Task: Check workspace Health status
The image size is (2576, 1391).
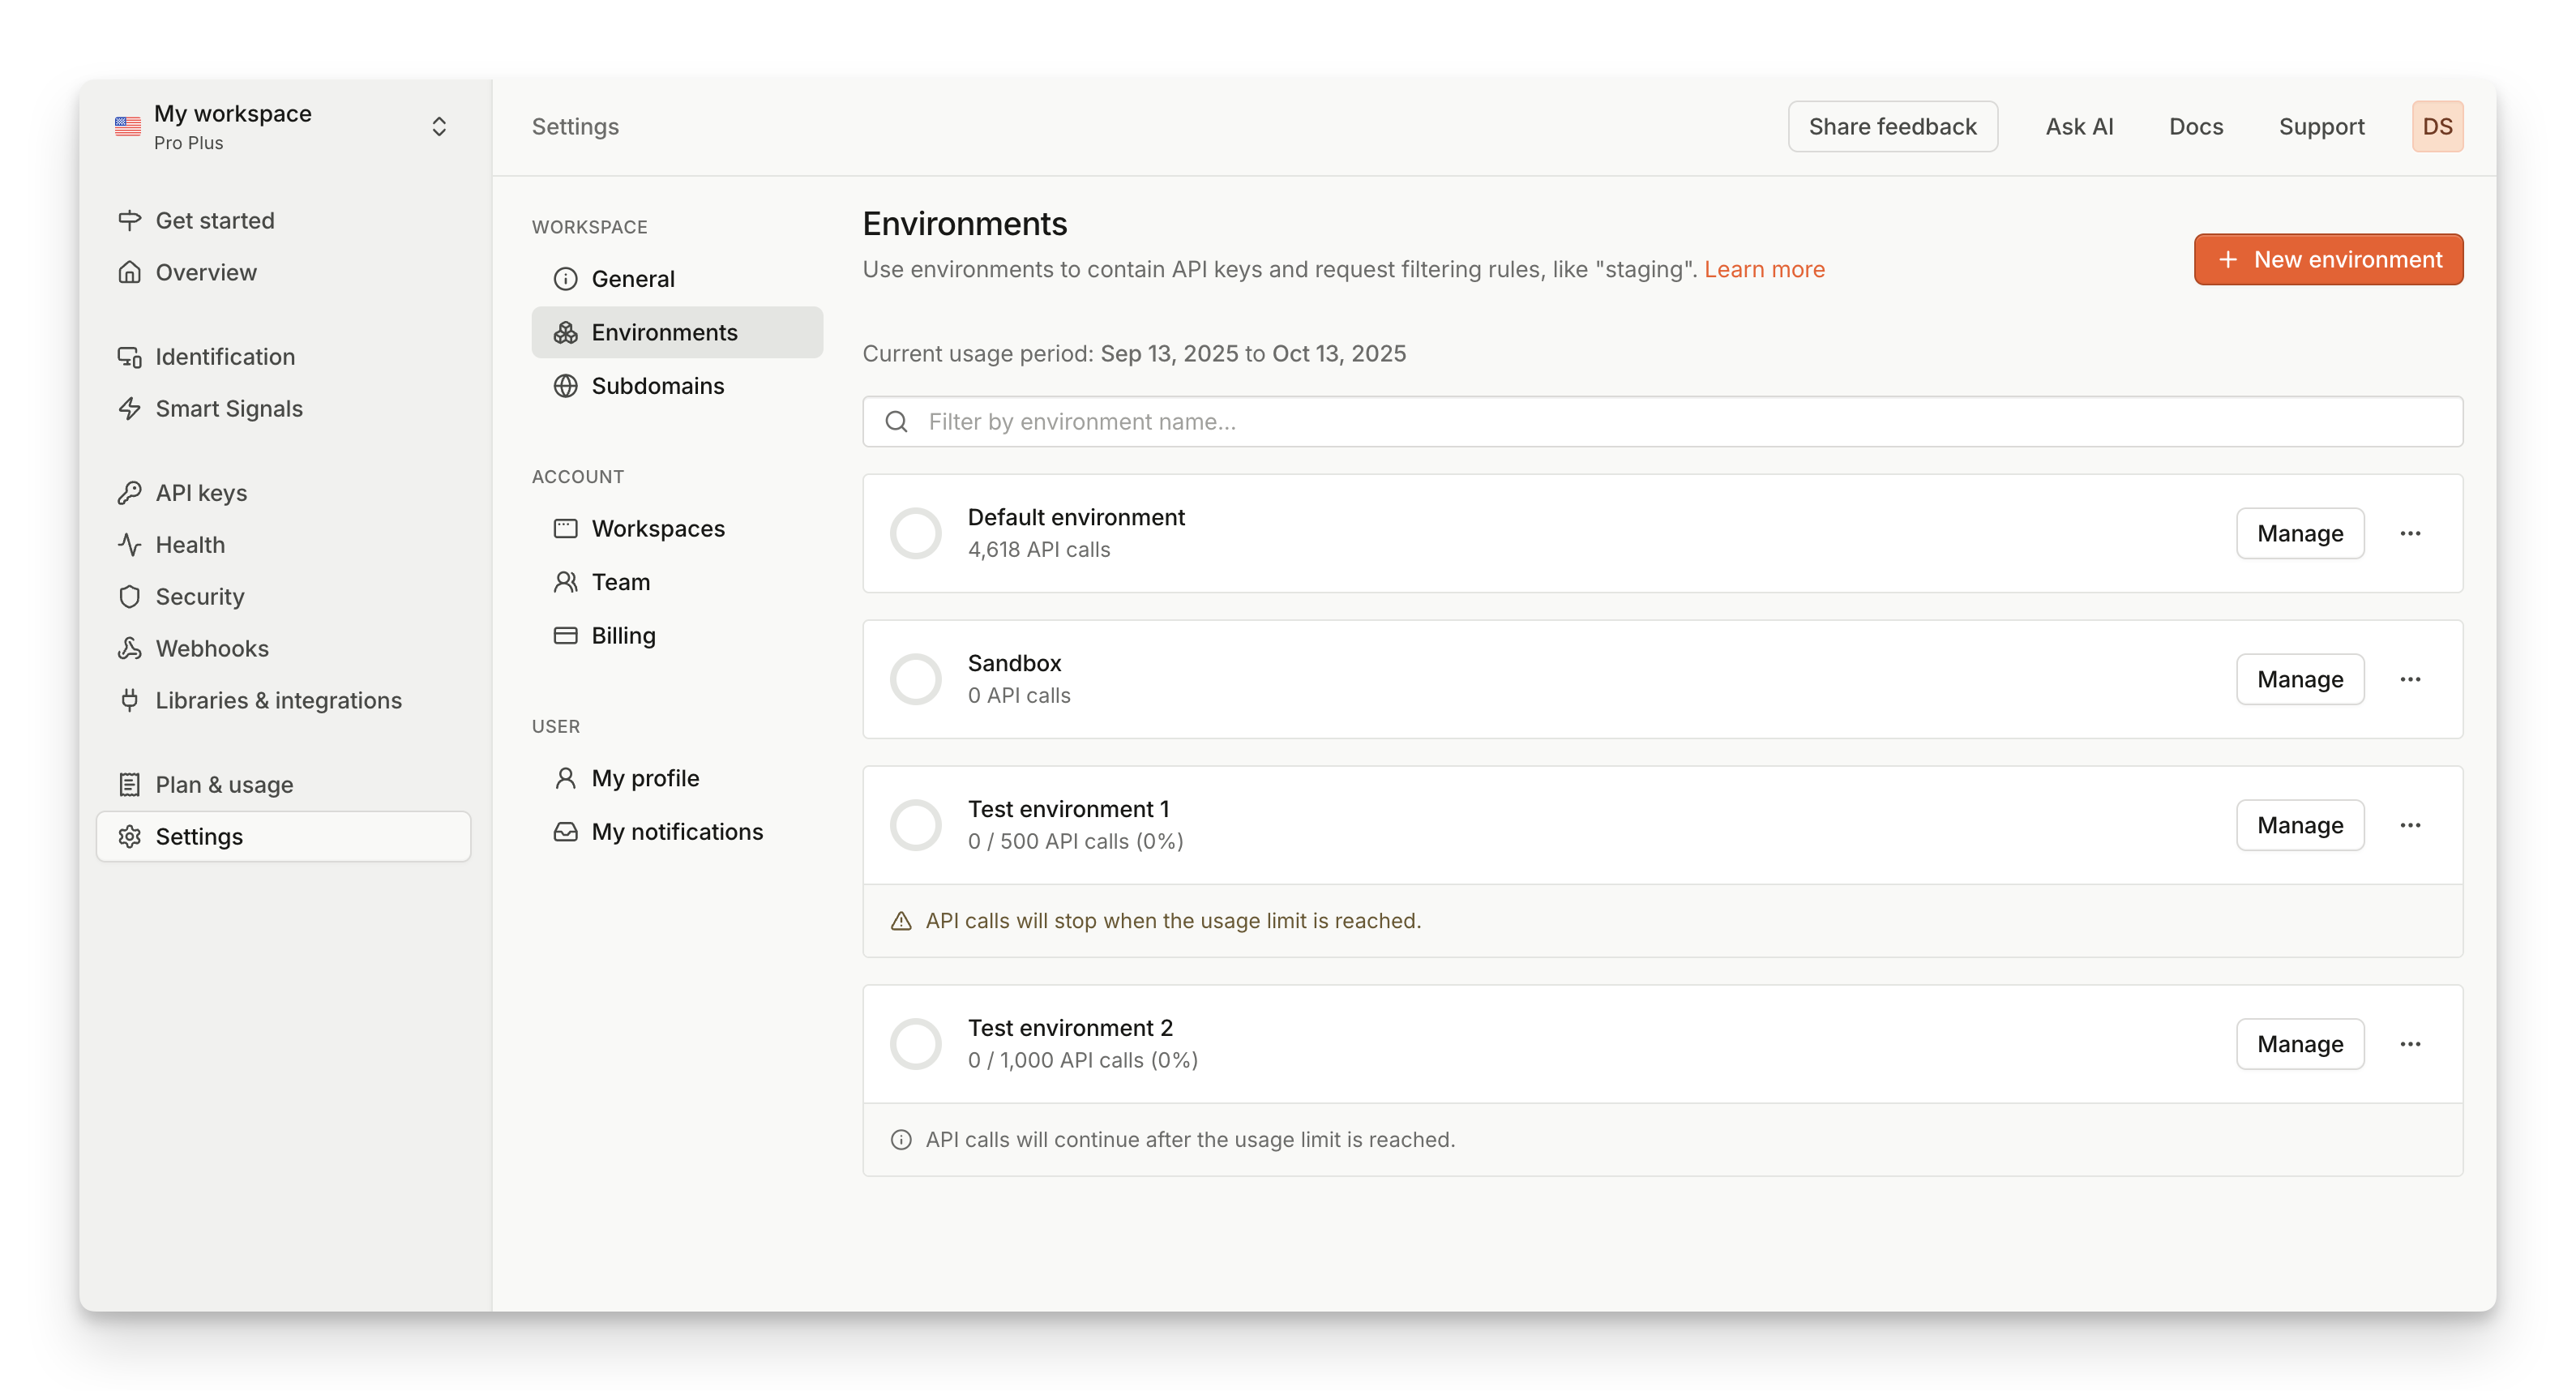Action: [190, 544]
